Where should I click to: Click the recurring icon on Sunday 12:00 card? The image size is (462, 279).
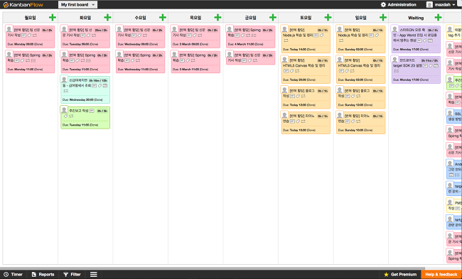click(x=358, y=97)
